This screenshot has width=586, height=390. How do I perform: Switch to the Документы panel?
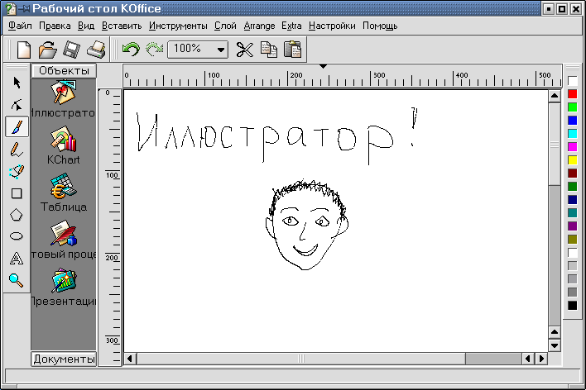pos(64,359)
